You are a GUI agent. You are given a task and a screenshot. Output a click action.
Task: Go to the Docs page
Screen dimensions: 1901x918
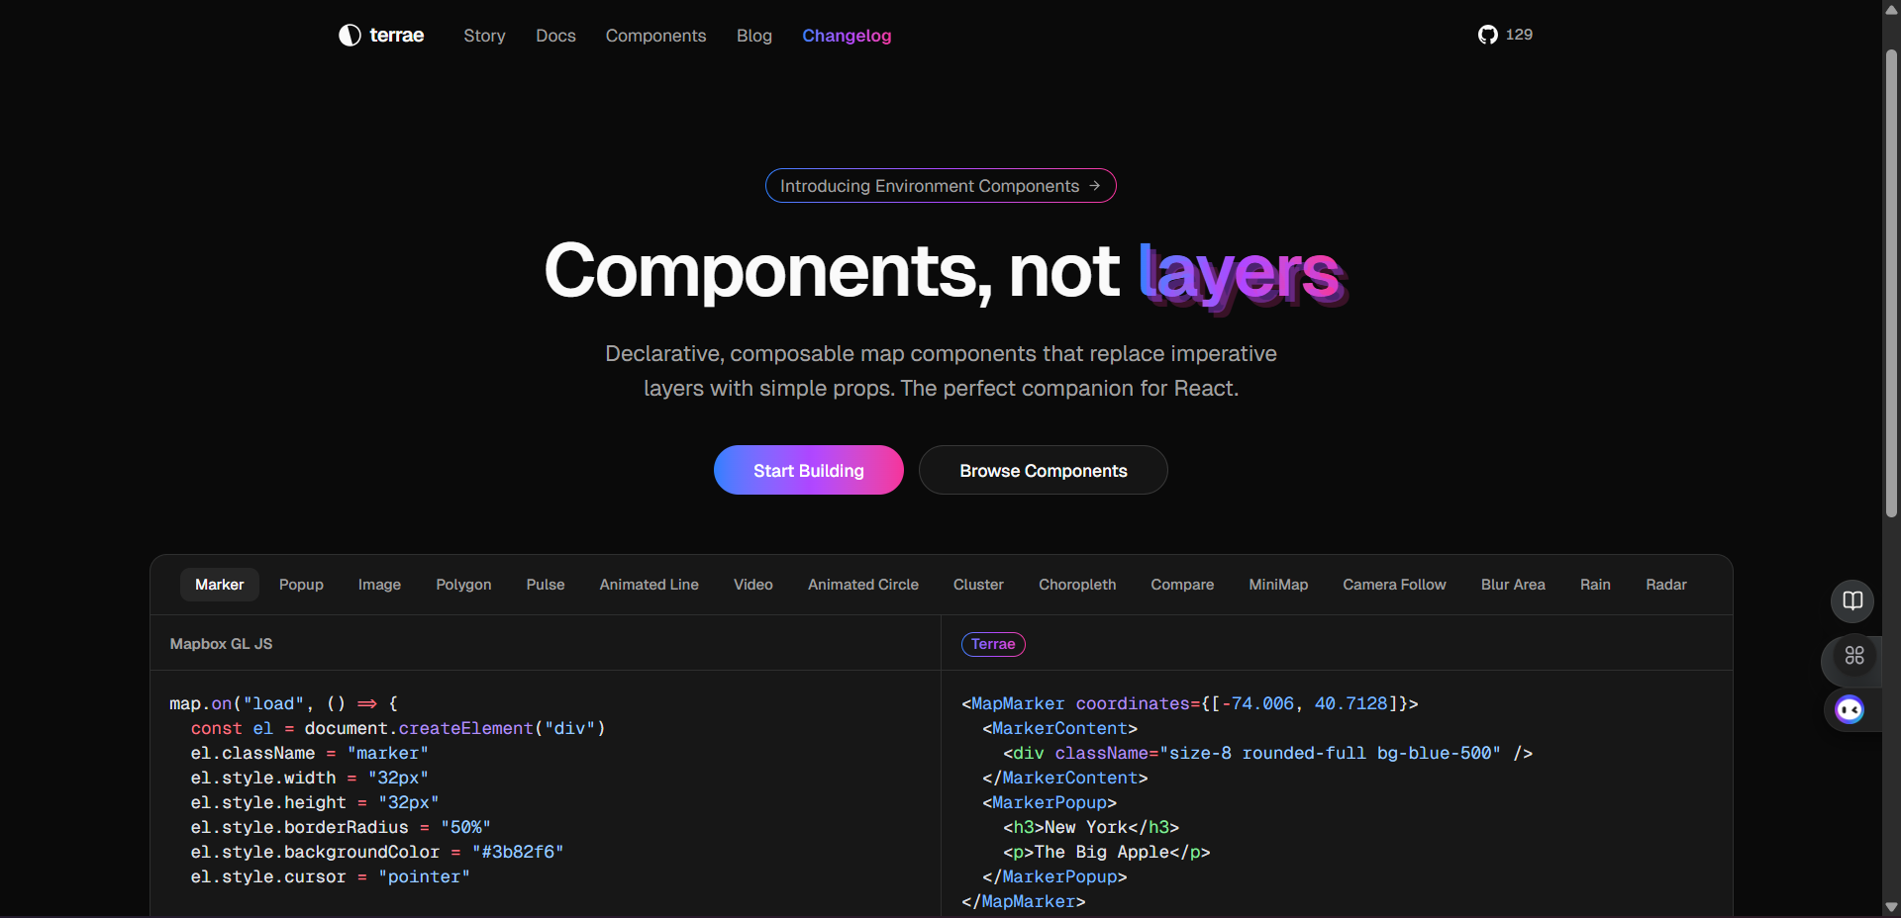(x=555, y=36)
